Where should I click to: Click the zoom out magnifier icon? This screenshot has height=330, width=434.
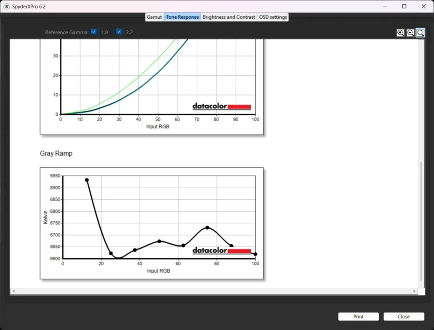click(410, 33)
